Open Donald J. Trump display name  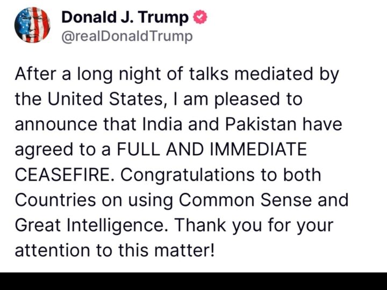pyautogui.click(x=125, y=18)
